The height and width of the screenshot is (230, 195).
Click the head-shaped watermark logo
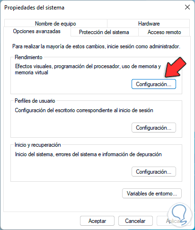coord(180,215)
